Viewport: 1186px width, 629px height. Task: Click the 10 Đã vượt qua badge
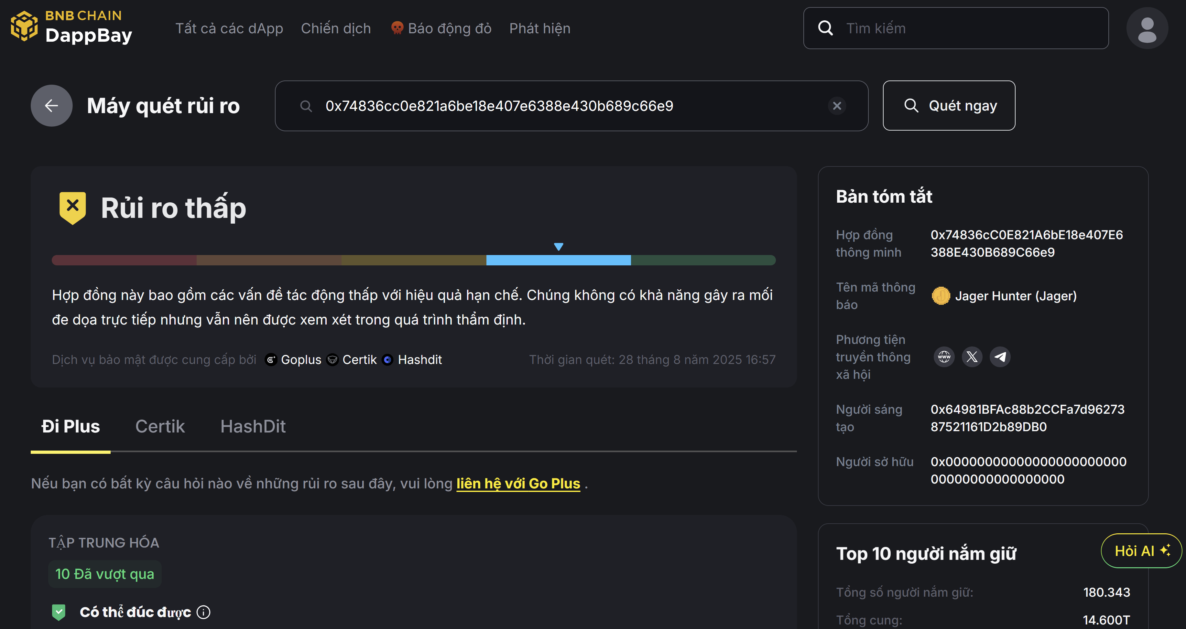click(105, 574)
